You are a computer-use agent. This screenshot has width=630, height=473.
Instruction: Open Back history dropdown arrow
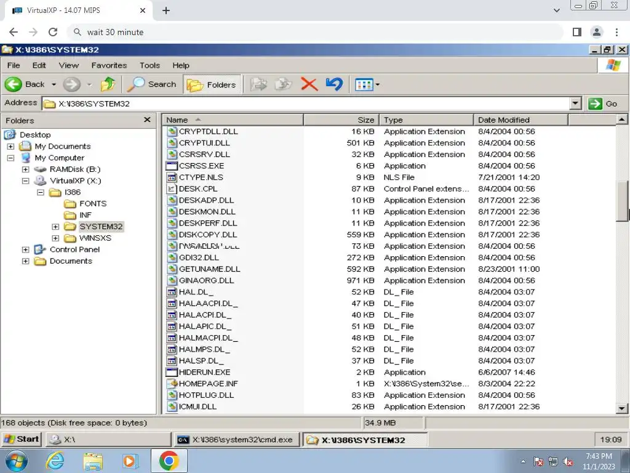[x=54, y=84]
